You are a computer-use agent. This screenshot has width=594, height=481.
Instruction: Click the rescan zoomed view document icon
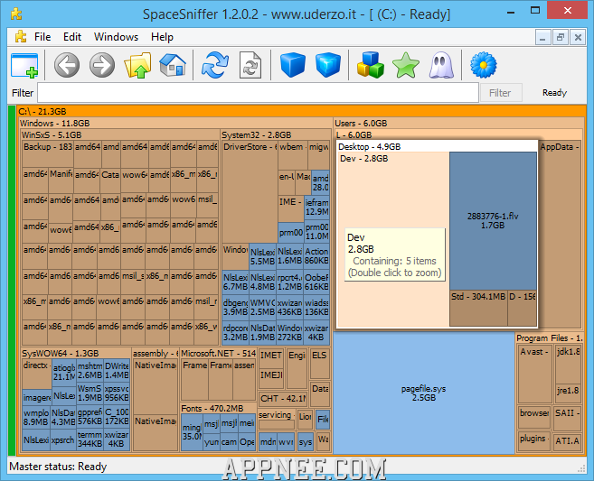click(250, 65)
